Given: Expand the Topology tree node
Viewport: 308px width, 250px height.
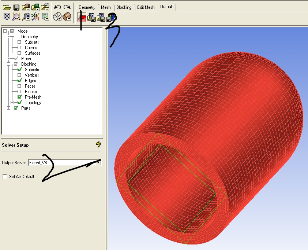Looking at the screenshot, I should point(12,102).
